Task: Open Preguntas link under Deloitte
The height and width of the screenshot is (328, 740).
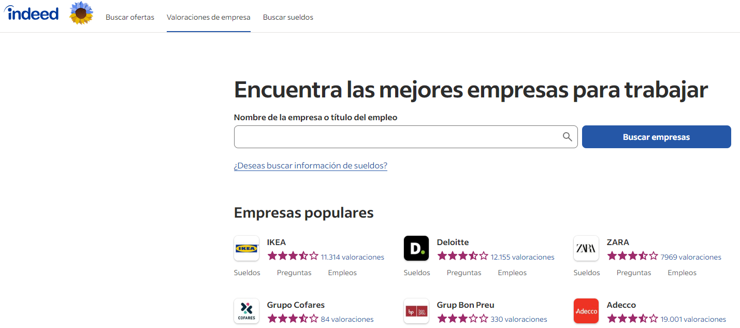Action: point(464,273)
